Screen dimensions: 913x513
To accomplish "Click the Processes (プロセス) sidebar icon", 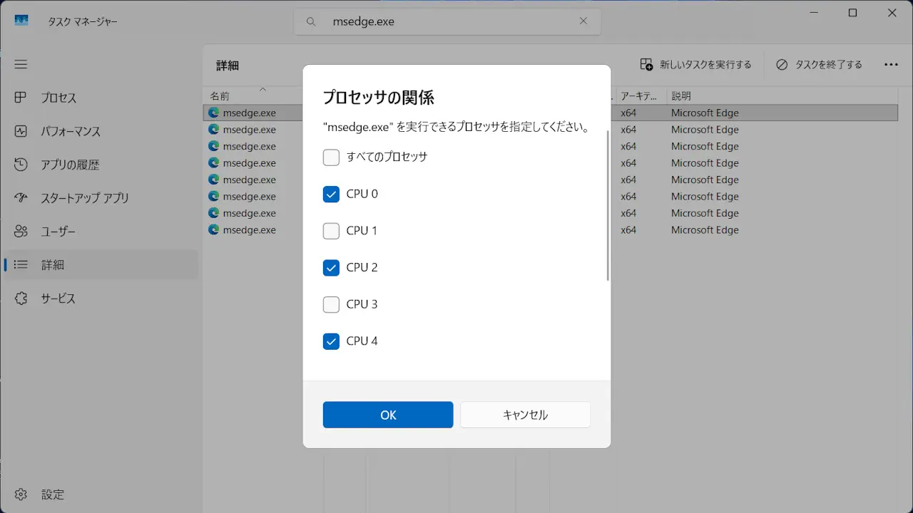I will pyautogui.click(x=21, y=98).
